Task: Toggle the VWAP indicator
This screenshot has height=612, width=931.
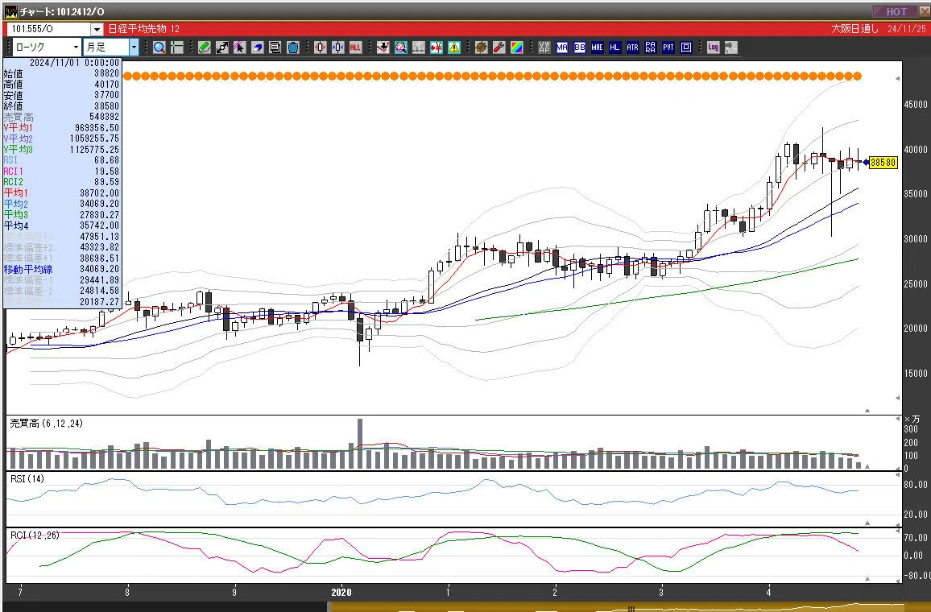Action: point(544,48)
